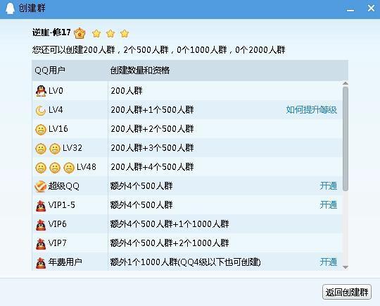380x306 pixels.
Task: Click the LV16 label
Action: pyautogui.click(x=58, y=129)
